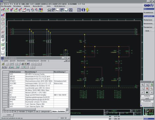Click the Artikelnummer column header

click(17, 72)
